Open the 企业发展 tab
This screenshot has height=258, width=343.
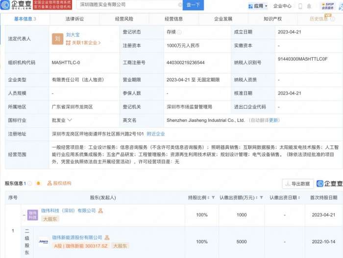click(223, 19)
